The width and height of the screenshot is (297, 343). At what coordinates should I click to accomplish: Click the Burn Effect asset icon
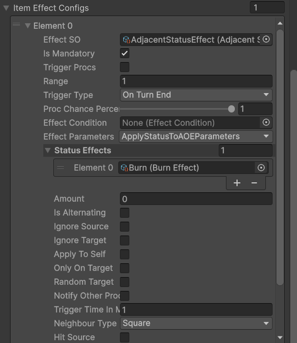tap(124, 168)
